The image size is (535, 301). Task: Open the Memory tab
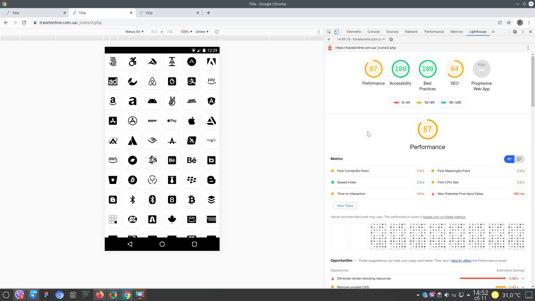tap(456, 32)
